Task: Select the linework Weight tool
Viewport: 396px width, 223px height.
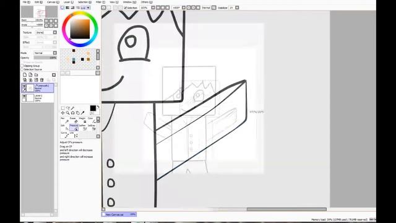Action: point(82,121)
